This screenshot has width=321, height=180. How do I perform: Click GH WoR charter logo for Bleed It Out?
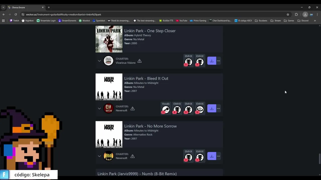[x=109, y=108]
